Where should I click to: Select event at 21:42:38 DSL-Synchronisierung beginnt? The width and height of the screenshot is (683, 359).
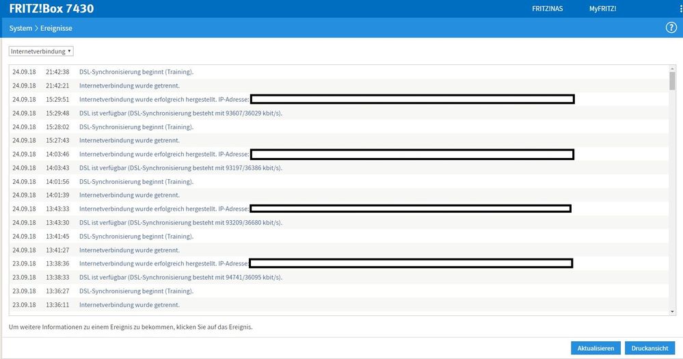[339, 72]
